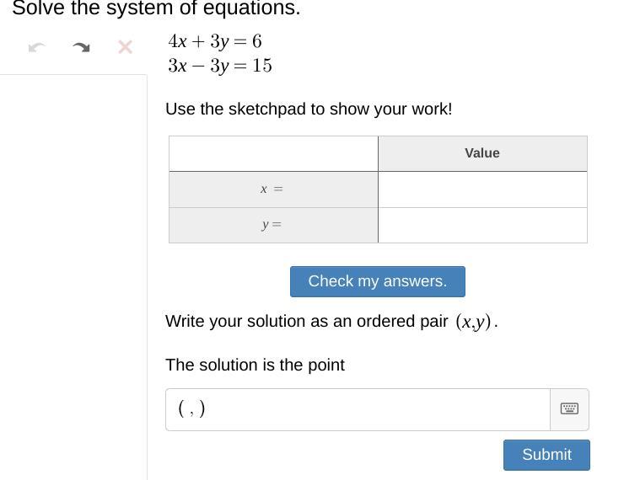Viewport: 624px width, 480px height.
Task: Select the 'x =' row label
Action: point(272,189)
